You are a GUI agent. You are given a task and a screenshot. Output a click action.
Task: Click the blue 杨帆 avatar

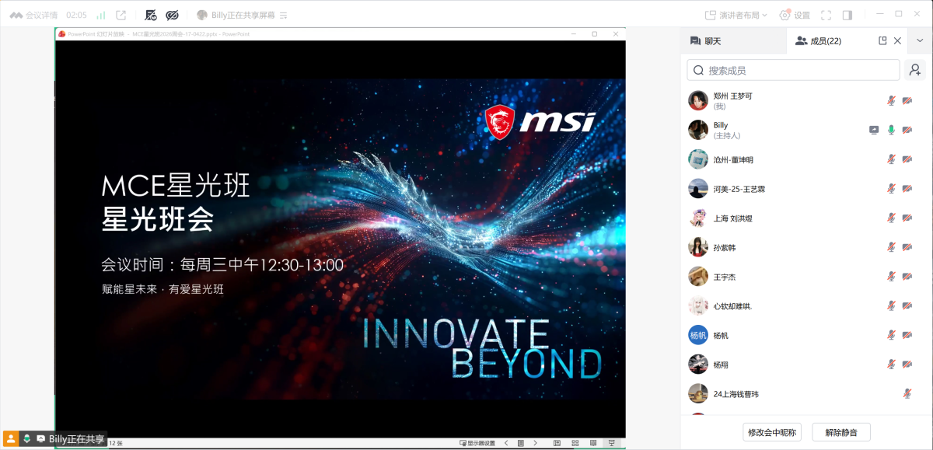[x=698, y=335]
